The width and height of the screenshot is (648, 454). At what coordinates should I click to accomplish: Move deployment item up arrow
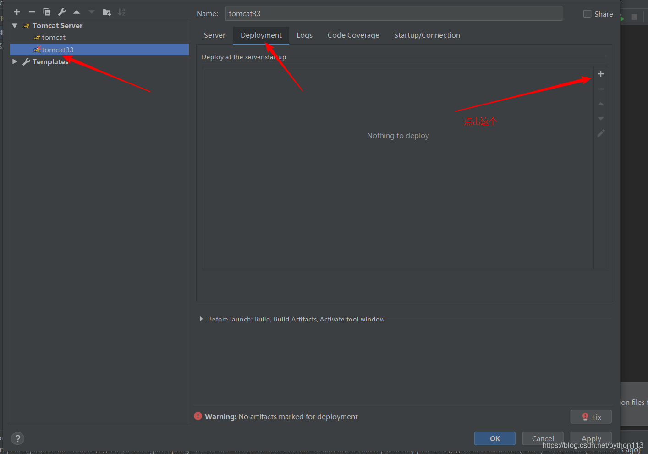click(601, 104)
